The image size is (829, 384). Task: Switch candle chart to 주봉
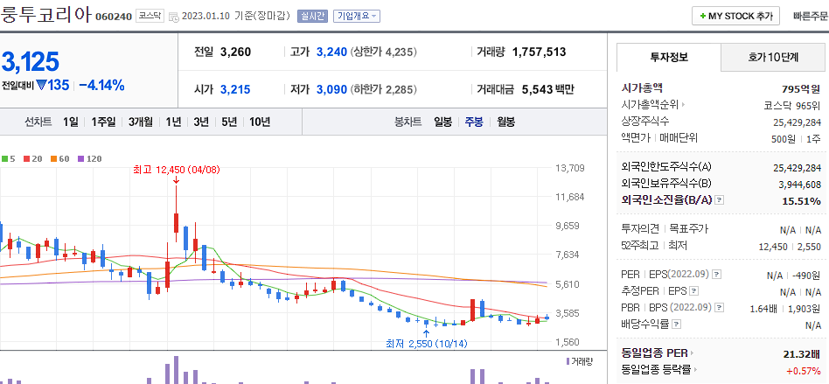(x=474, y=122)
